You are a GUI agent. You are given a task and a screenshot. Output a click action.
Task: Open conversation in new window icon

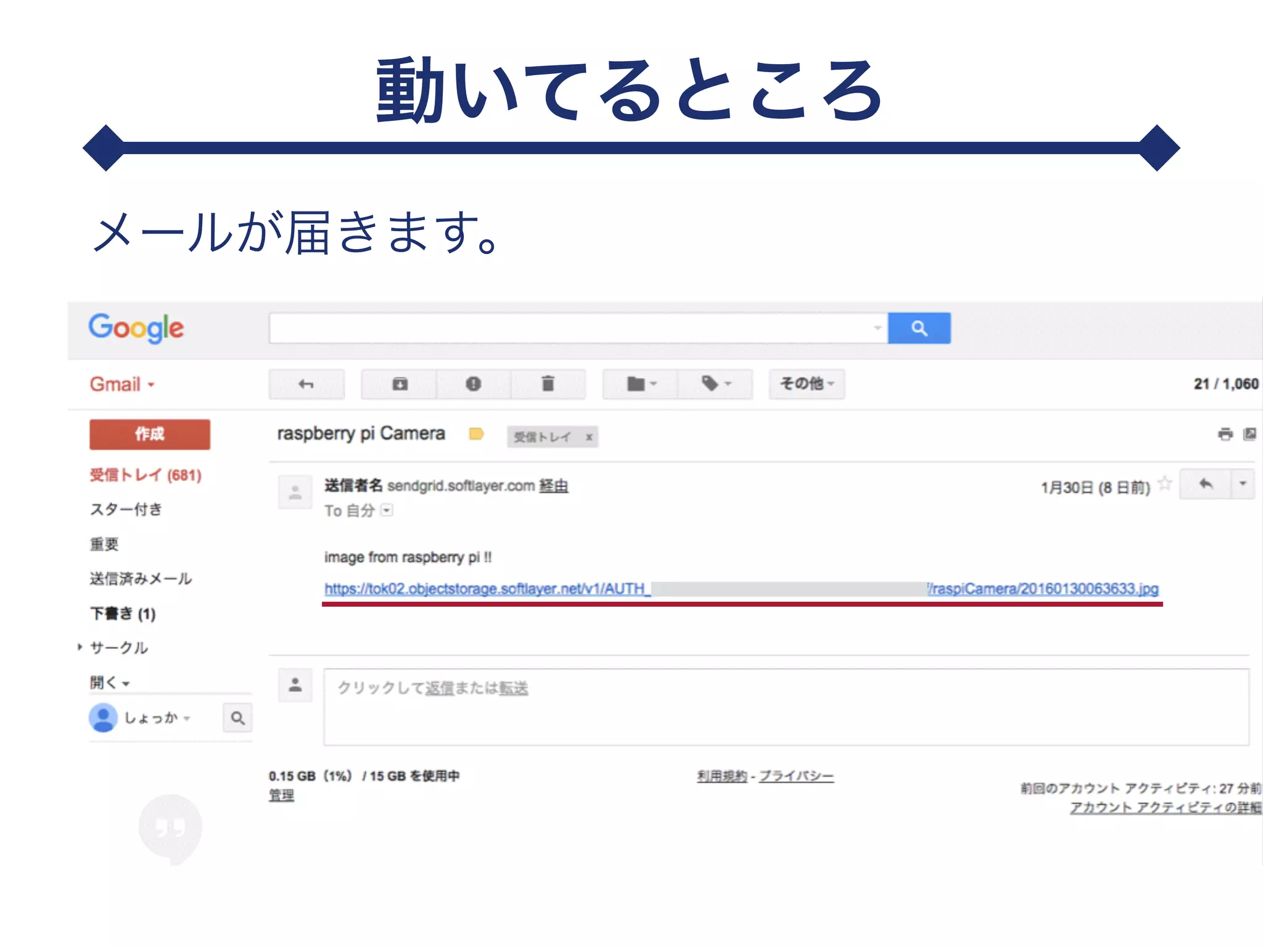click(1250, 434)
